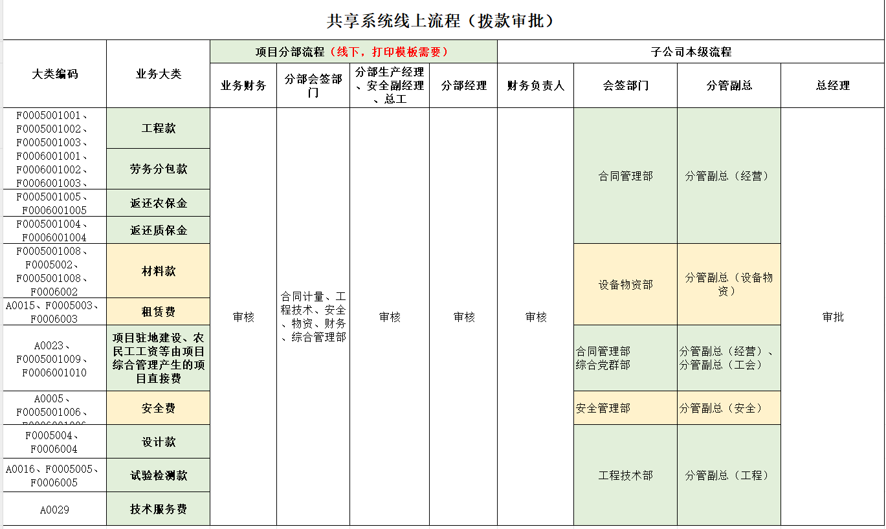Click the 技术服务费 cell
886x529 pixels.
click(x=159, y=509)
